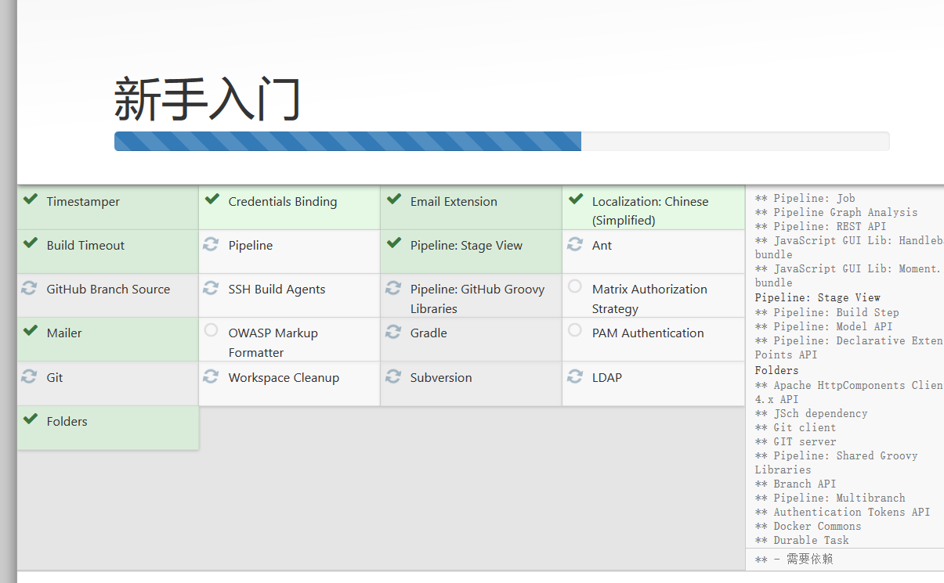Click the refresh icon next to Subversion

pyautogui.click(x=393, y=376)
